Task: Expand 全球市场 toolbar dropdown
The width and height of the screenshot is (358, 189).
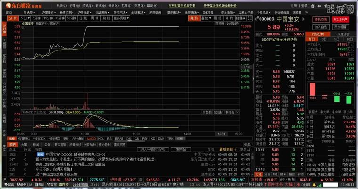Action: [x=138, y=13]
